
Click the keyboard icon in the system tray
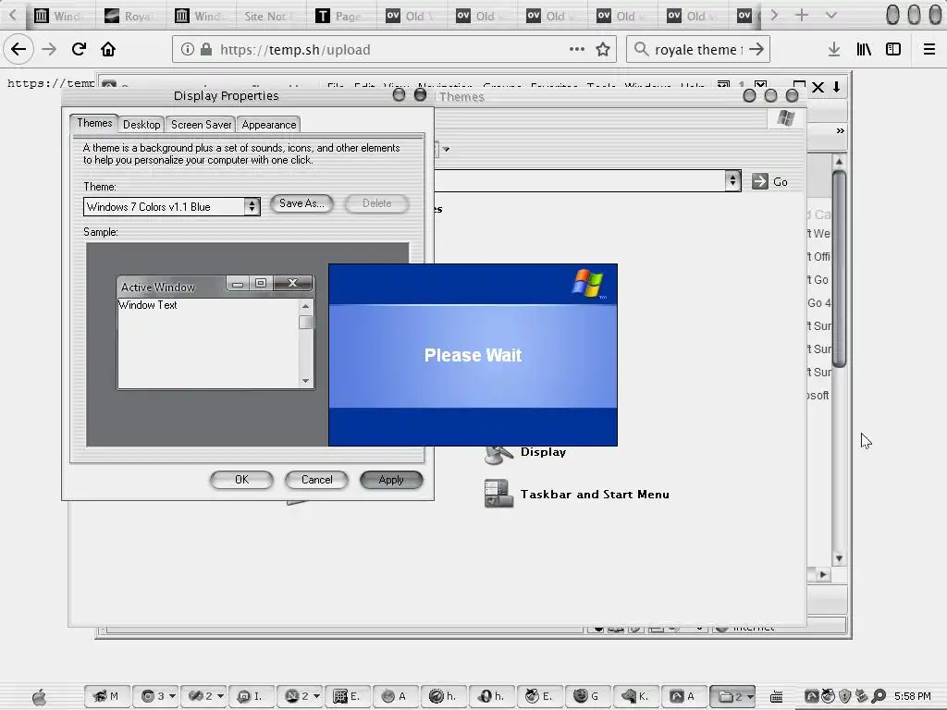pos(777,696)
